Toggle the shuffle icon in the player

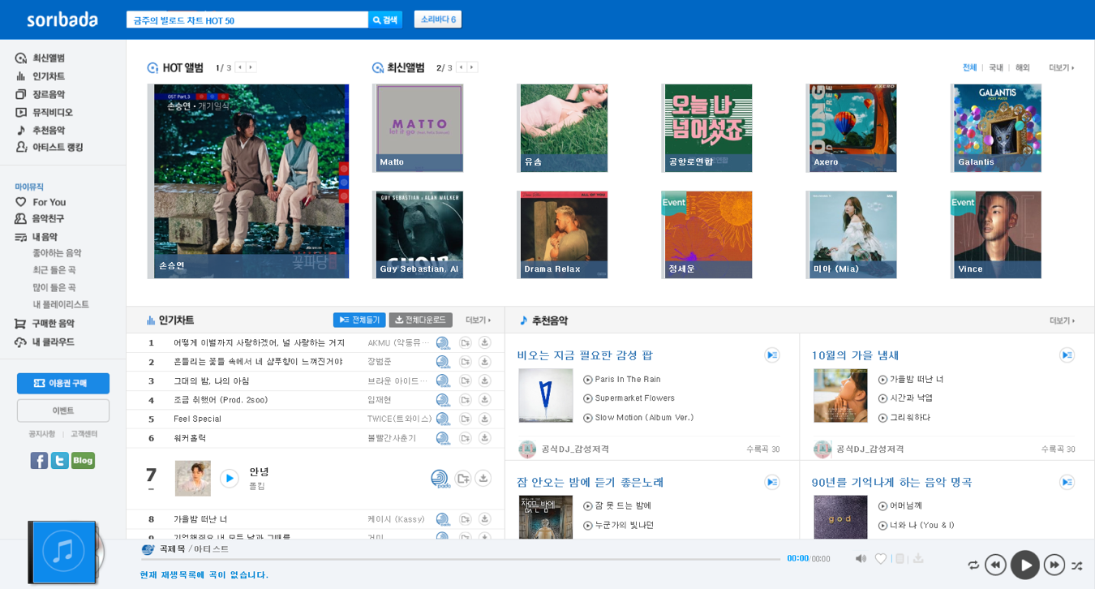[x=1077, y=565]
